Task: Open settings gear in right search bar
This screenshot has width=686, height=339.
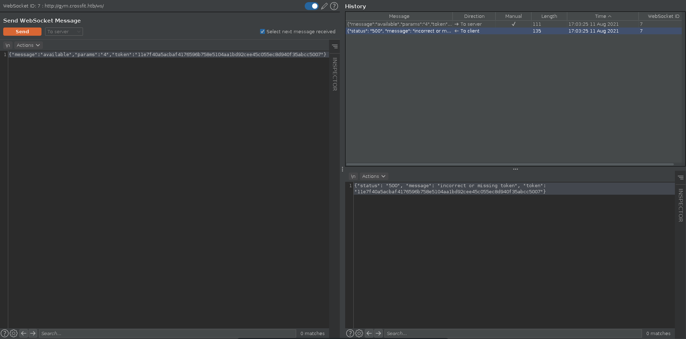Action: pos(359,333)
